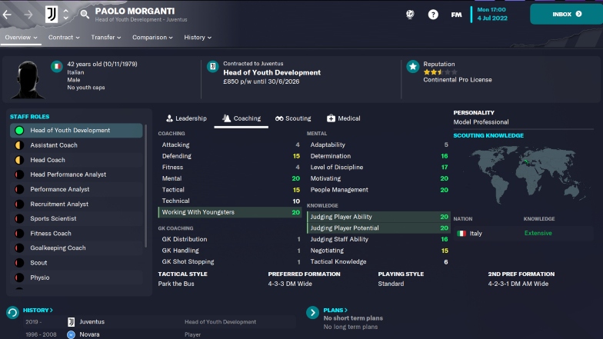
Task: Click the world globe icon in header
Action: 410,15
